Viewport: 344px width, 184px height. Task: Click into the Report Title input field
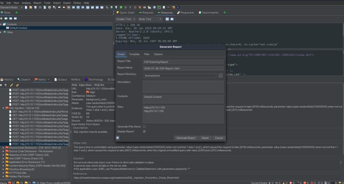click(x=183, y=62)
